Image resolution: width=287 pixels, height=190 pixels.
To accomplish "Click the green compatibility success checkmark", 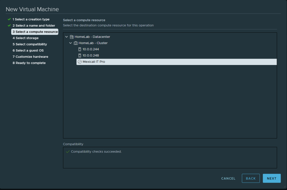I will coord(68,152).
